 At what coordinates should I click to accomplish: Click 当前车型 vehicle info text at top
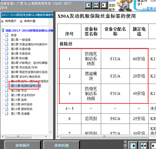coord(36,6)
